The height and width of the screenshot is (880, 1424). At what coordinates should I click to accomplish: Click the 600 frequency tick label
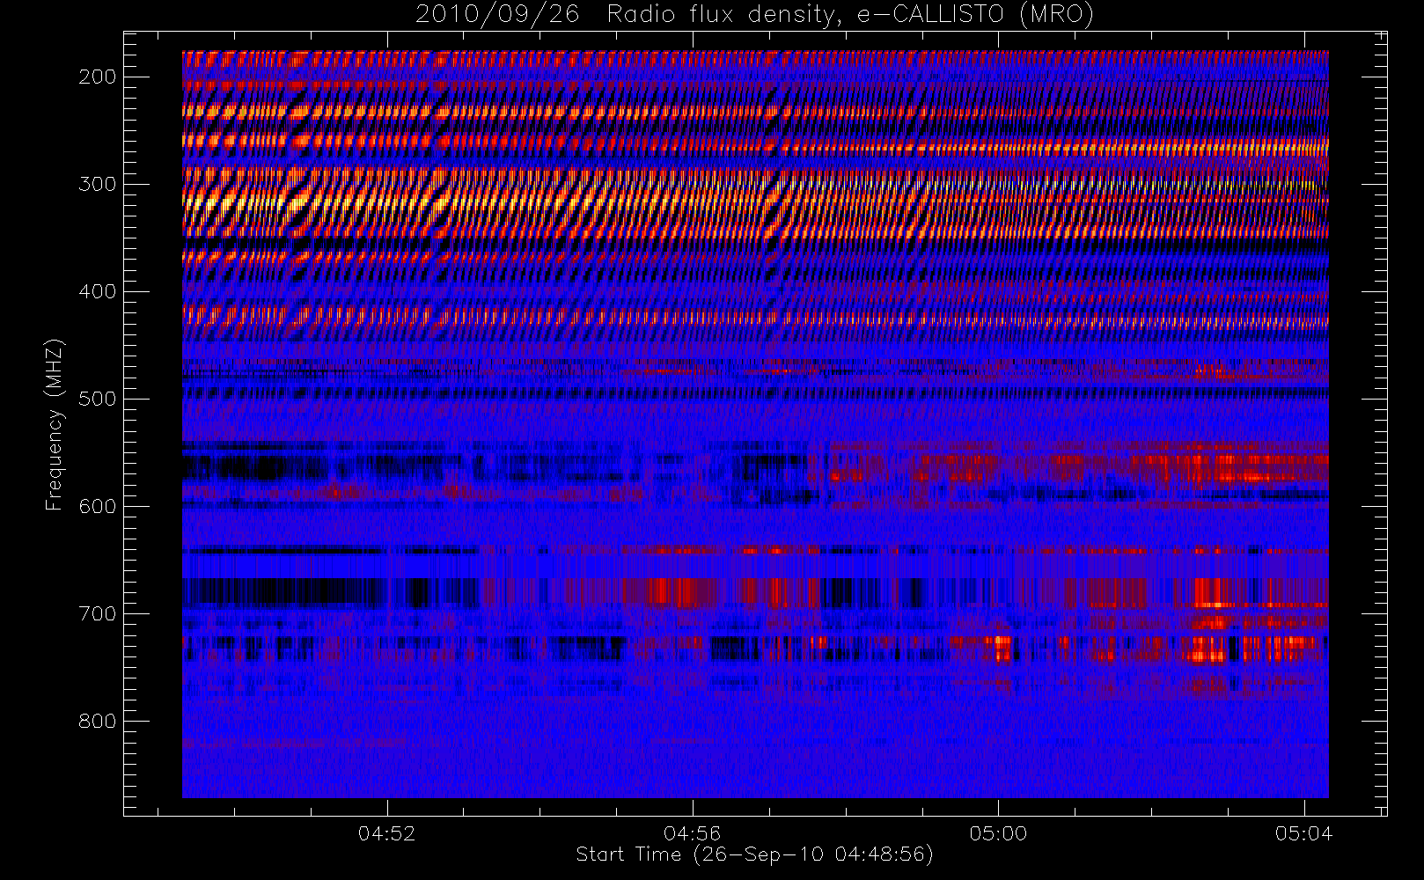[97, 506]
